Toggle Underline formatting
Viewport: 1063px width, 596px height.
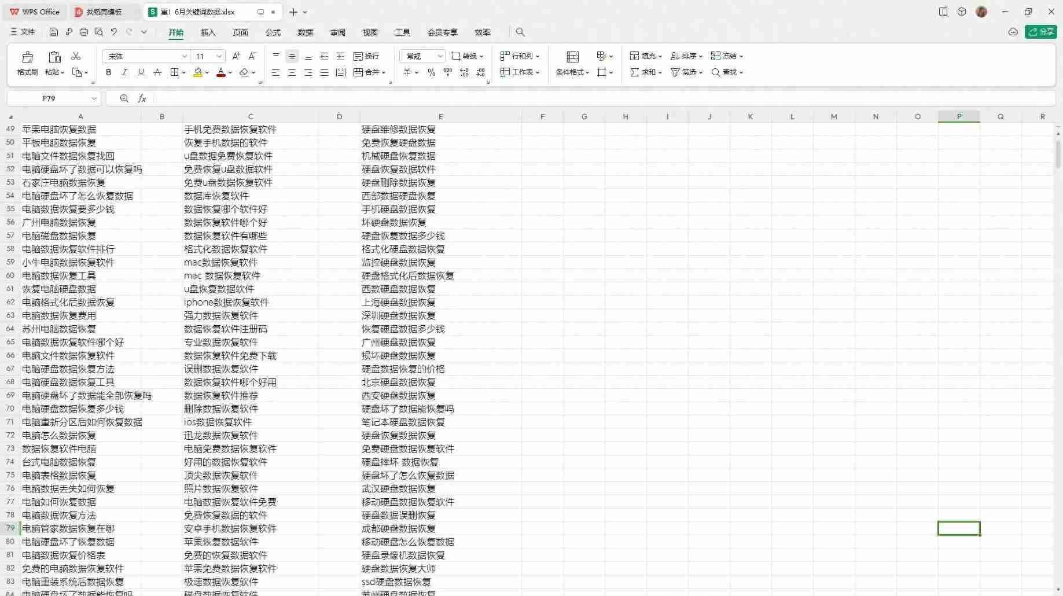[141, 72]
